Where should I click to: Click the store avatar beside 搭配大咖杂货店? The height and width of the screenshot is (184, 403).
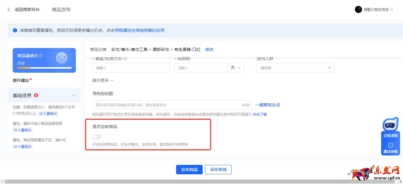click(x=358, y=9)
